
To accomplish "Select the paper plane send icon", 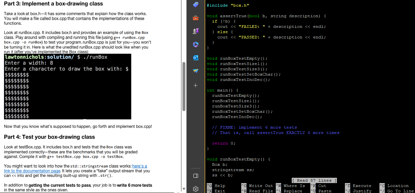I will pos(195,71).
